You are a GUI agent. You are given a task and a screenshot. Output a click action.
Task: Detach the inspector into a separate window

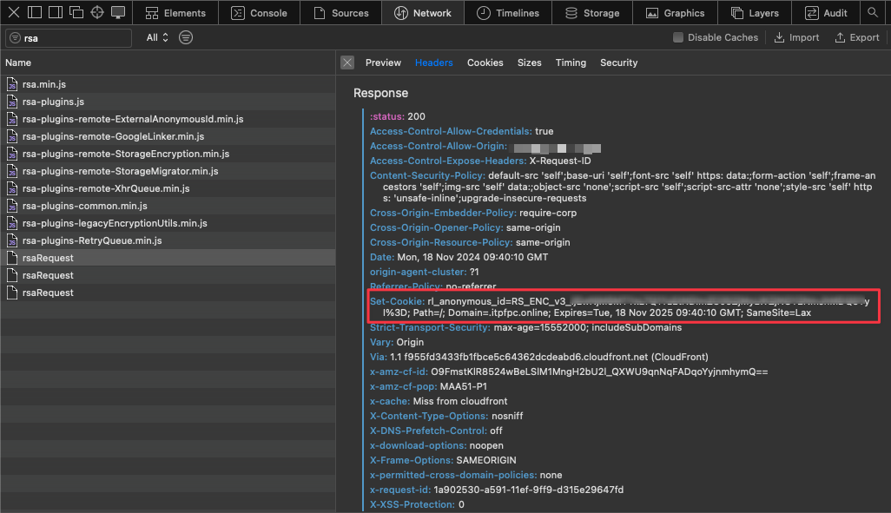click(x=76, y=12)
